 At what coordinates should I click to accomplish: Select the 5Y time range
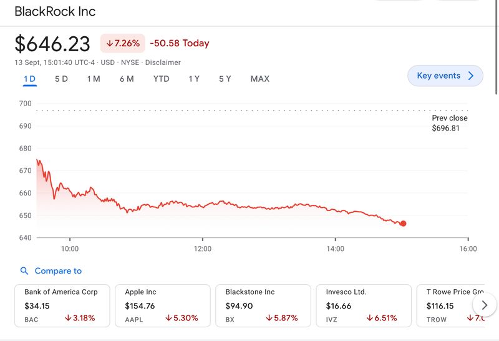[225, 79]
